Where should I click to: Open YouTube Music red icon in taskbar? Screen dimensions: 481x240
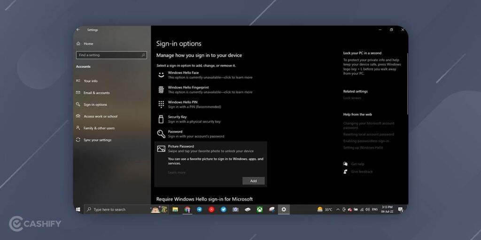211,210
